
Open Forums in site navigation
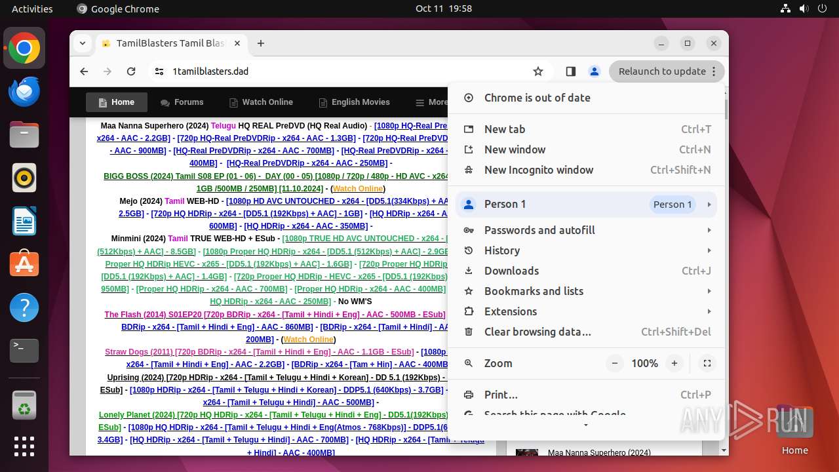(182, 102)
